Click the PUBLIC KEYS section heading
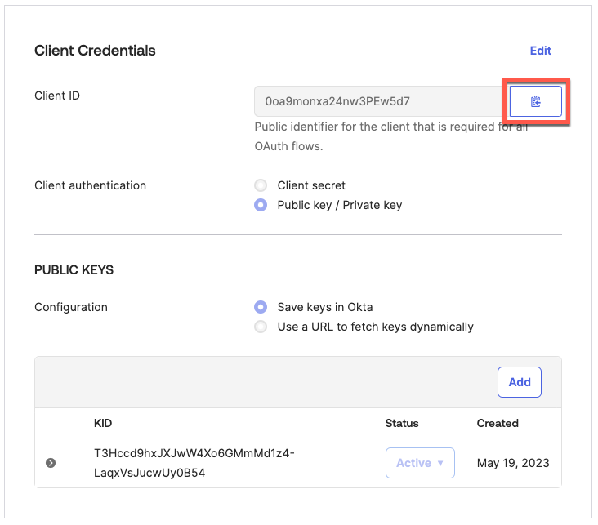 click(74, 269)
